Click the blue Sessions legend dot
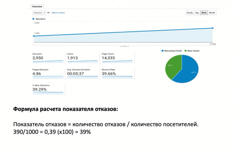This screenshot has height=154, width=237. pyautogui.click(x=34, y=19)
